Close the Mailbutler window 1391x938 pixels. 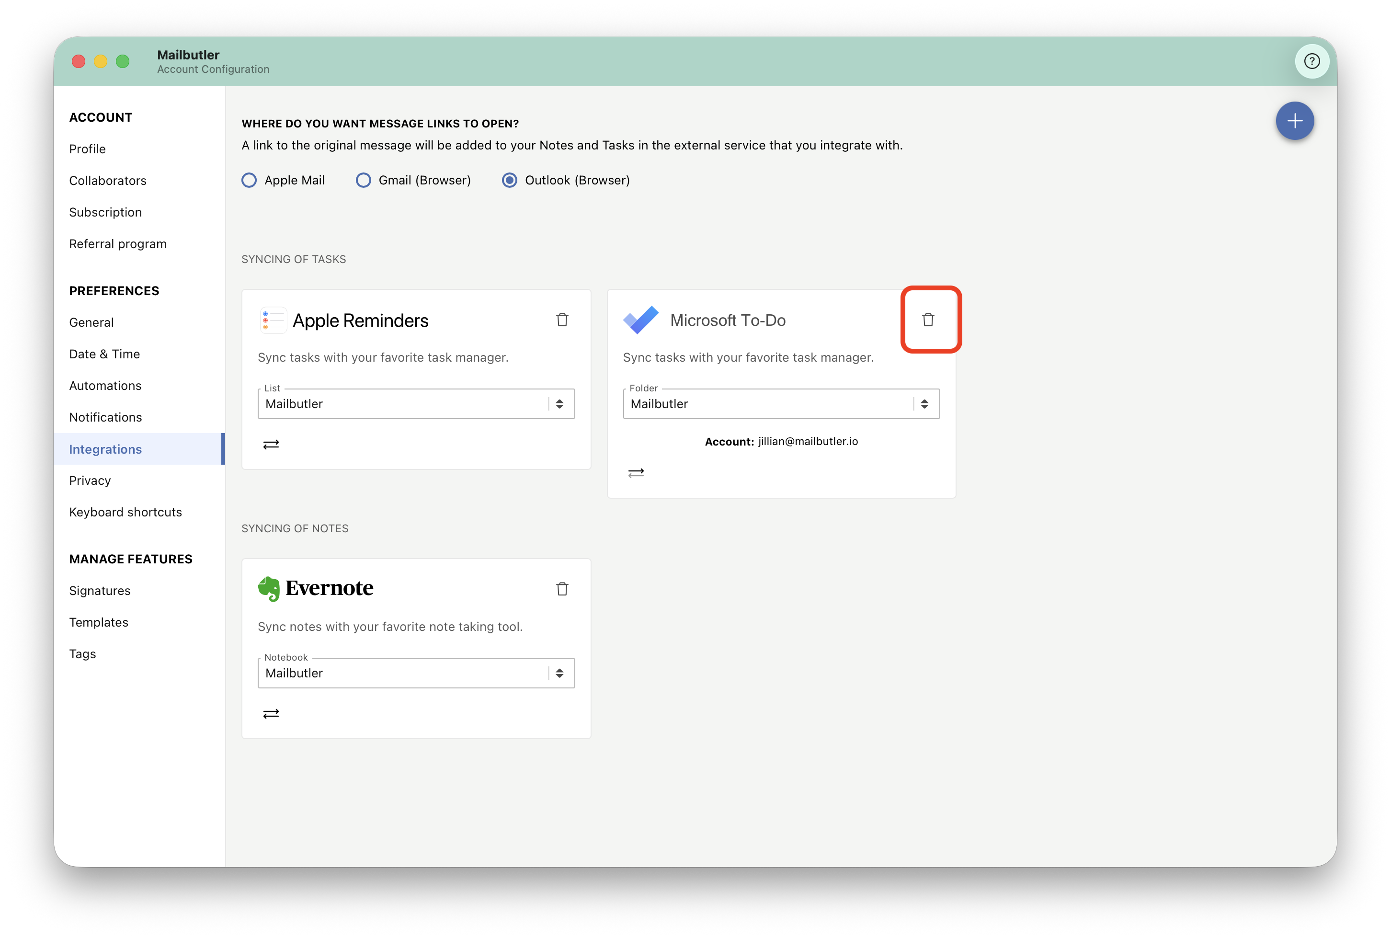point(79,61)
